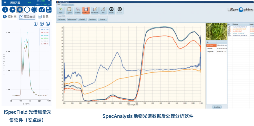Click the vertical zoom axis icon

click(35, 24)
